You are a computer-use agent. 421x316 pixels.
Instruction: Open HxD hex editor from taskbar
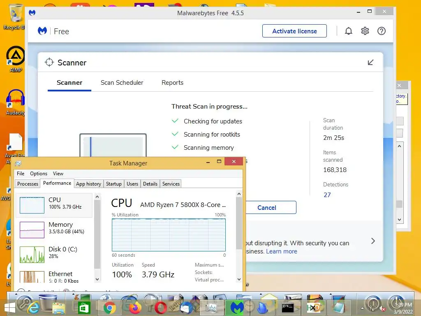click(313, 308)
